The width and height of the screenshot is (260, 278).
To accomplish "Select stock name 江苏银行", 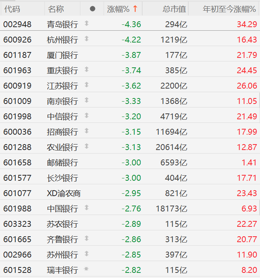I will [x=62, y=86].
